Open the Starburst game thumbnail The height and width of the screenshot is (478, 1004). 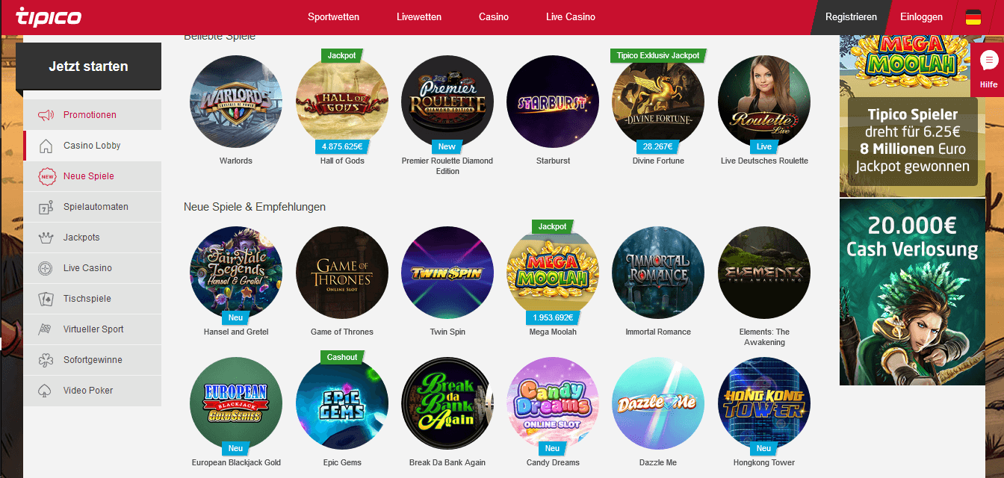[x=553, y=102]
